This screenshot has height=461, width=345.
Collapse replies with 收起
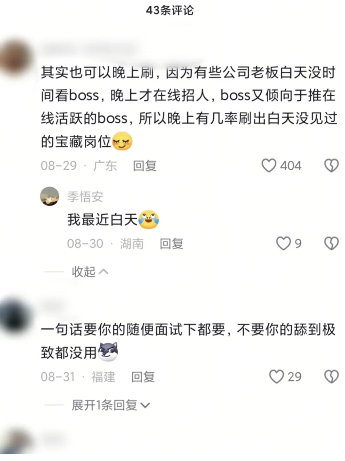point(90,272)
